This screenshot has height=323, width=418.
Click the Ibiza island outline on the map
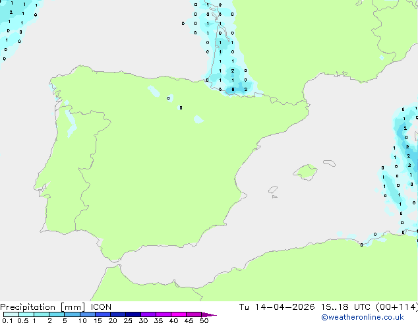click(x=273, y=190)
